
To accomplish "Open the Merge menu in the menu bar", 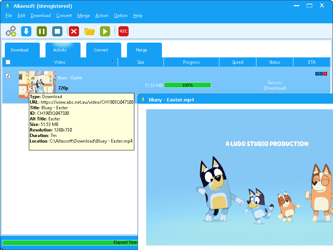I will pos(84,16).
